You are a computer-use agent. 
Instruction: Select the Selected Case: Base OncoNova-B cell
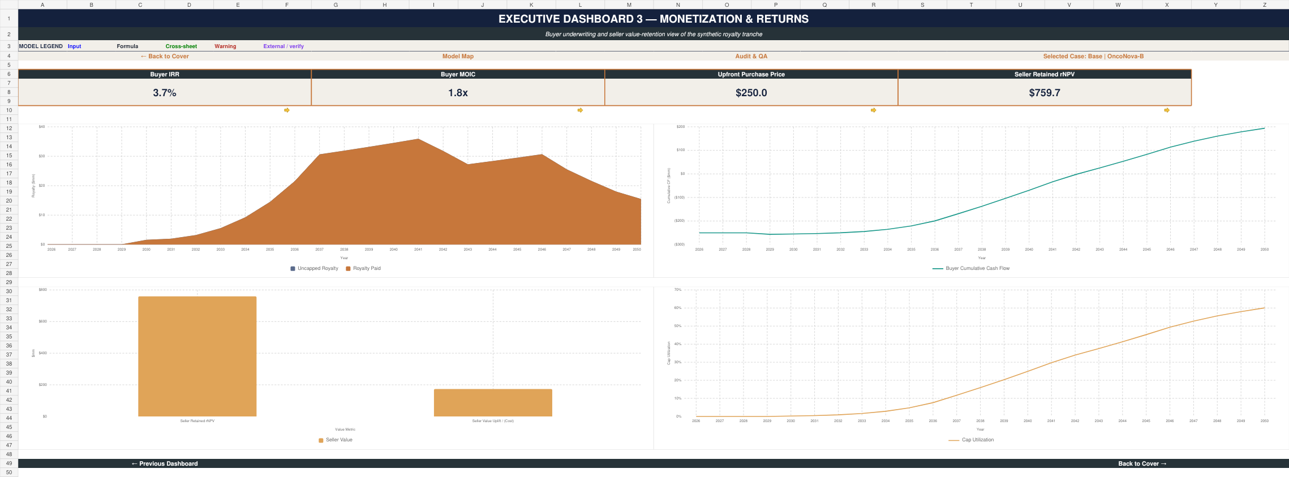click(1093, 56)
